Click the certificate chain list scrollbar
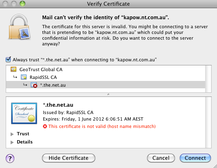Image resolution: width=217 pixels, height=168 pixels. coord(208,79)
